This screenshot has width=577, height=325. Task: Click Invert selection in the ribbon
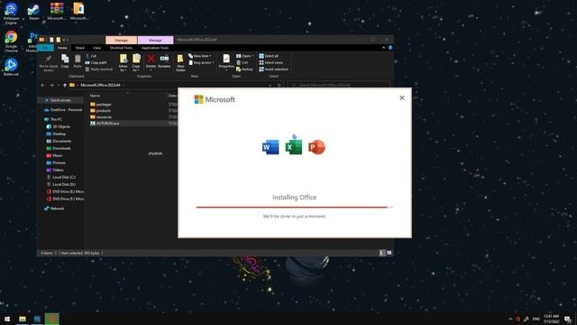pyautogui.click(x=274, y=70)
